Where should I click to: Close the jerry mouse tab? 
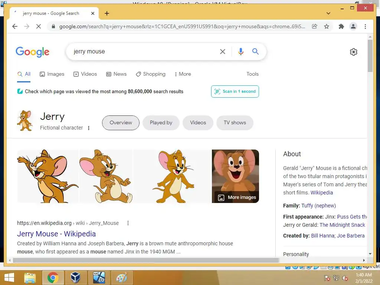[x=92, y=13]
